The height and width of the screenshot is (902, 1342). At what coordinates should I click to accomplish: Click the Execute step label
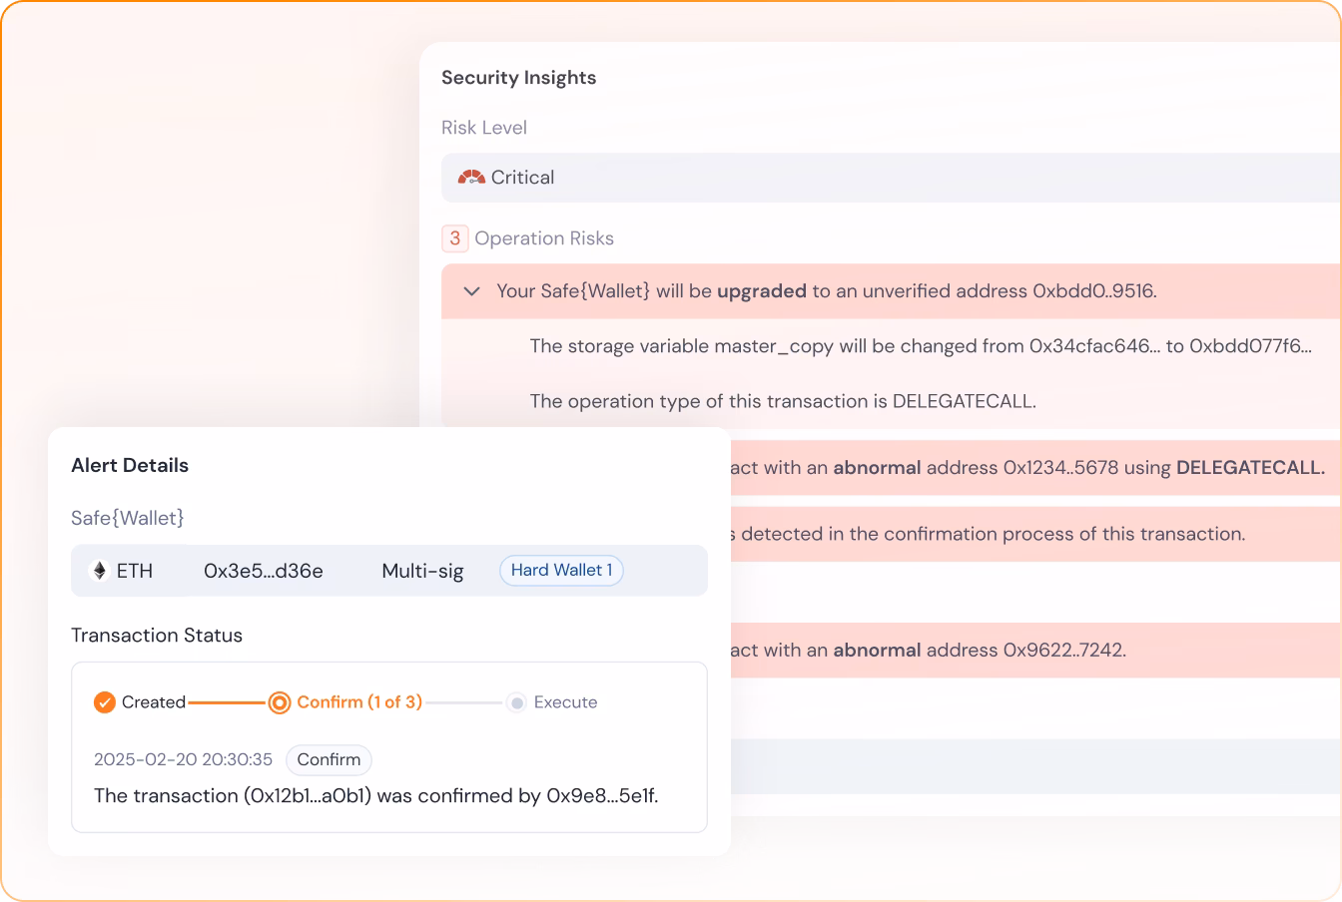(565, 702)
